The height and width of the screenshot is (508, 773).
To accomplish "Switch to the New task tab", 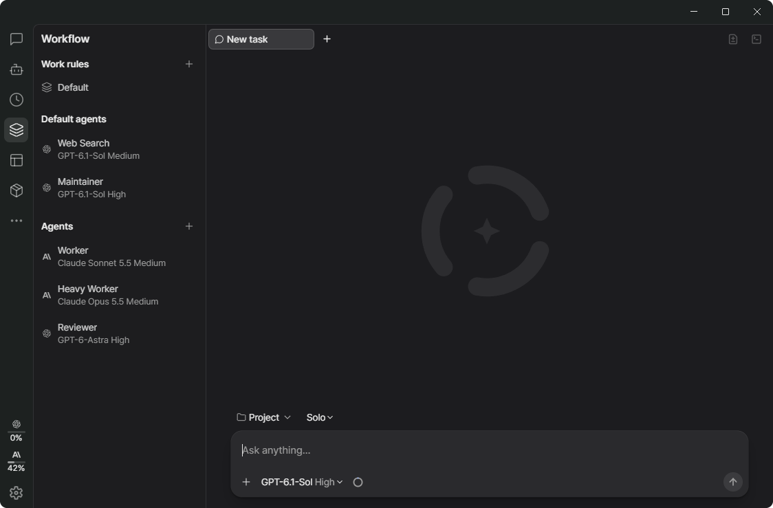I will 261,39.
